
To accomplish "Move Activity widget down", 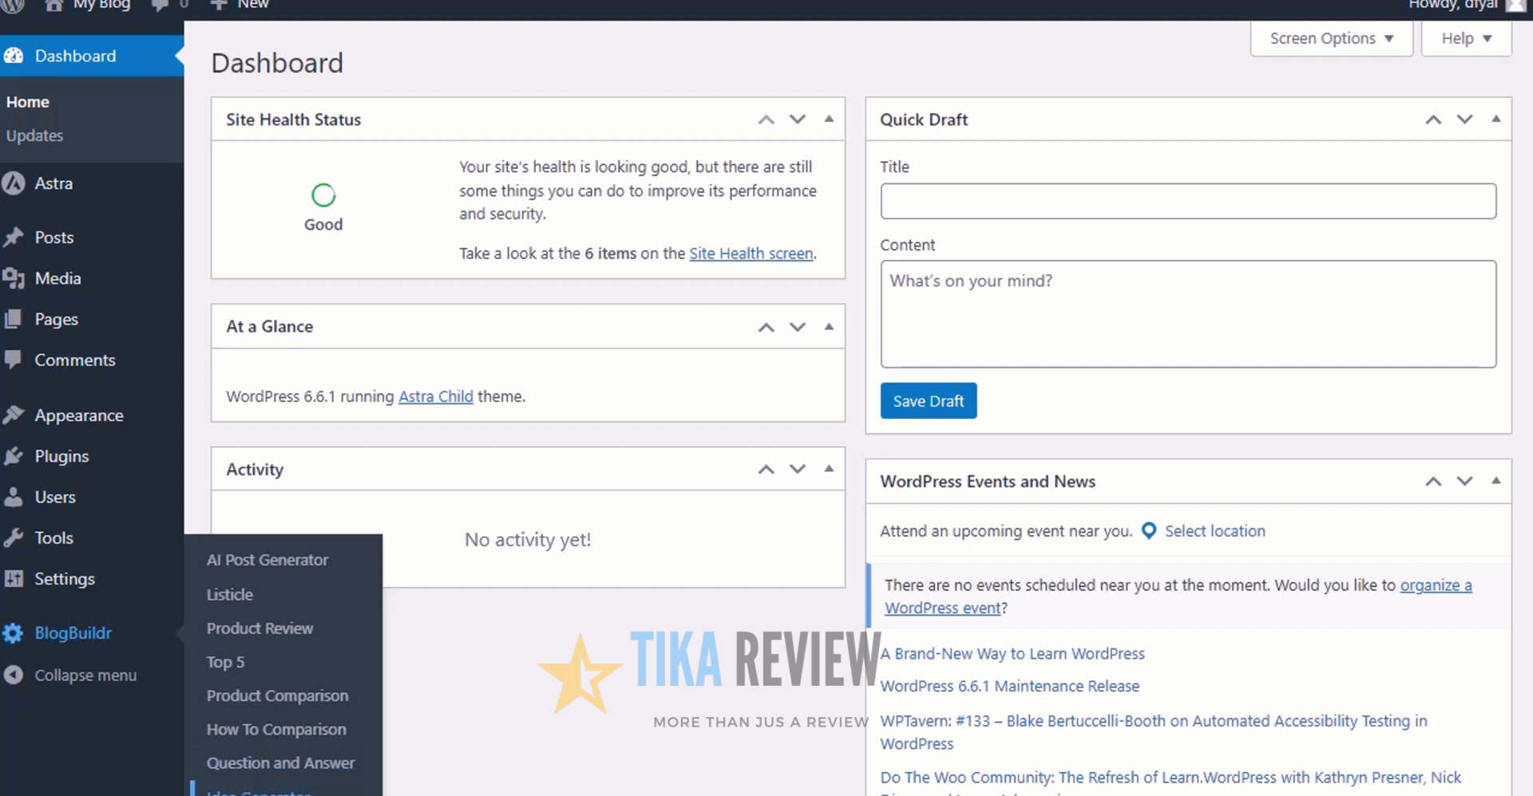I will tap(798, 469).
